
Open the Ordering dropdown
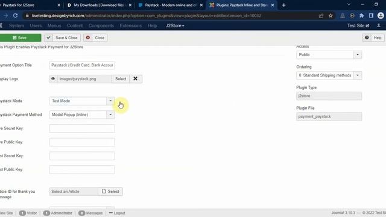coord(329,75)
